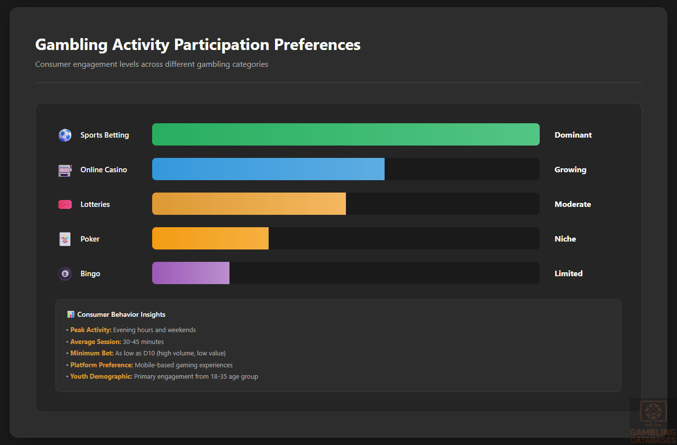Click the orange Poker progress bar
The width and height of the screenshot is (677, 445).
tap(210, 239)
